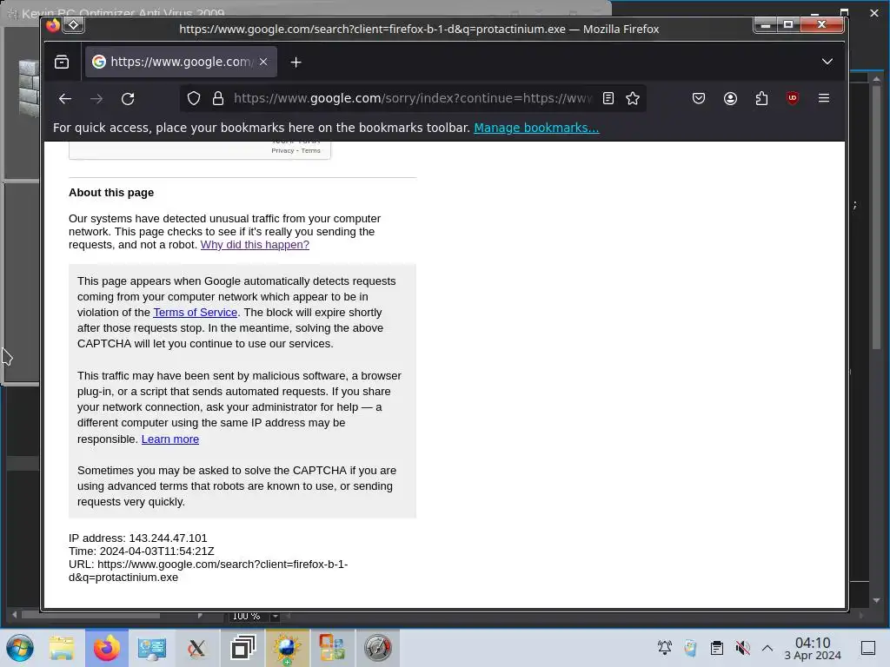Viewport: 890px width, 667px height.
Task: List all tabs with chevron dropdown
Action: click(x=827, y=62)
